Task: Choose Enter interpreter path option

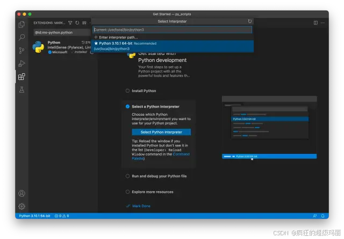Action: pos(172,37)
